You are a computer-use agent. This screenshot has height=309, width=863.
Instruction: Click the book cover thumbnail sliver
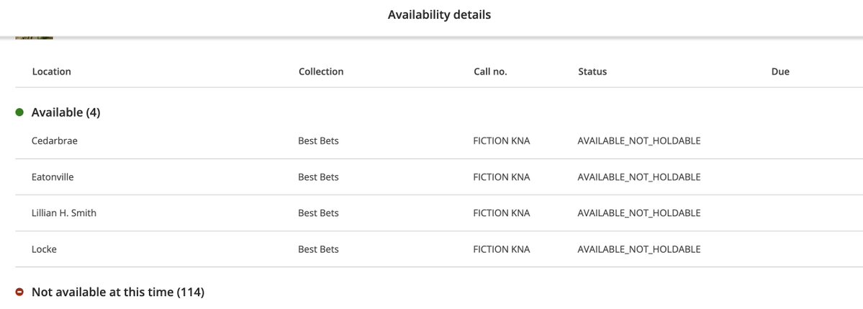coord(34,37)
